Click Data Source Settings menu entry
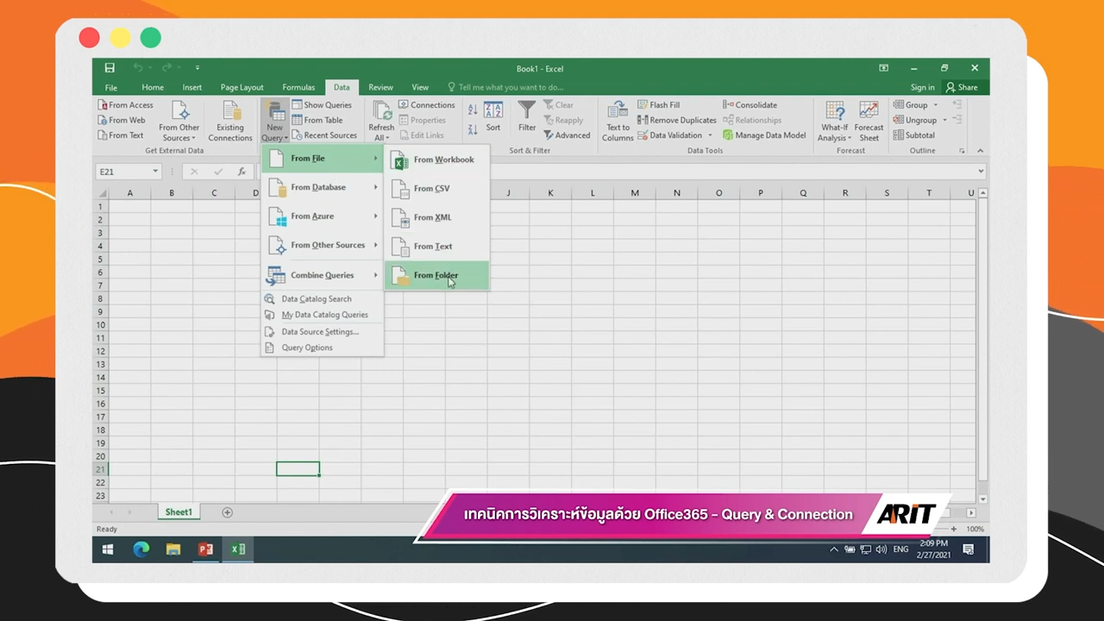This screenshot has width=1104, height=621. click(x=319, y=331)
